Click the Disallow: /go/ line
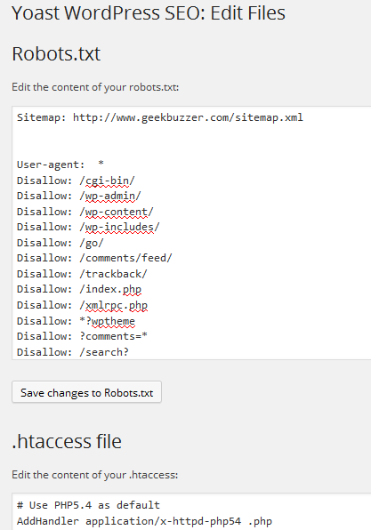 click(x=60, y=243)
